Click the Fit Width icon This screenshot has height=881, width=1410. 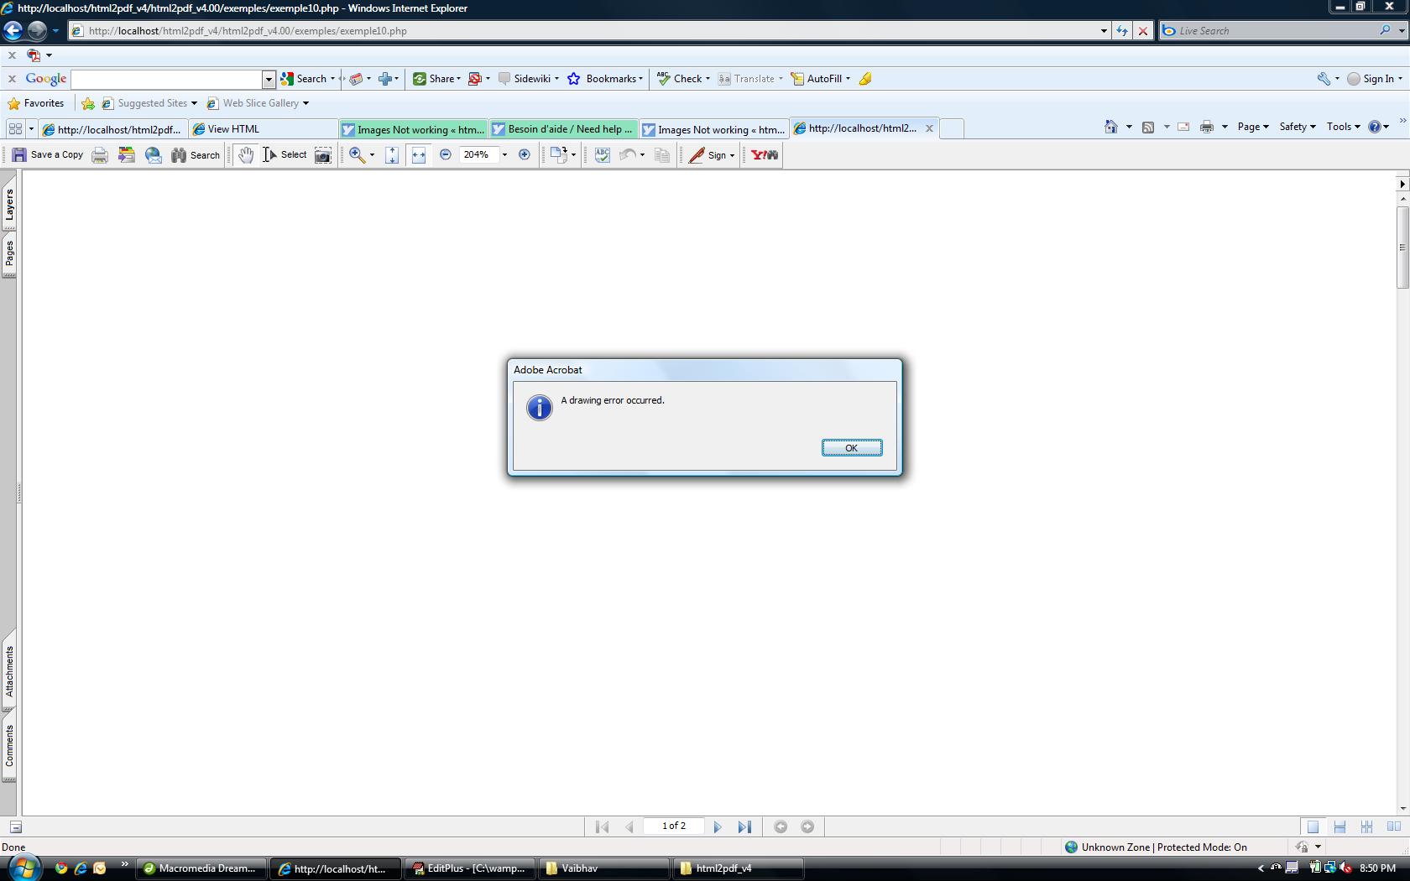click(419, 155)
